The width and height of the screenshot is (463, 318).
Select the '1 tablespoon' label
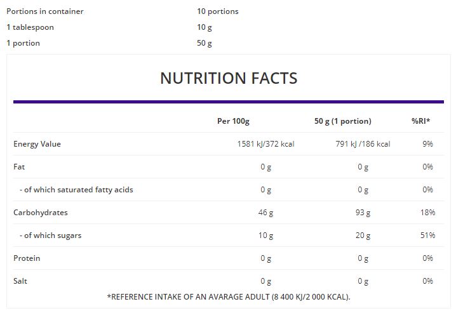(x=30, y=27)
